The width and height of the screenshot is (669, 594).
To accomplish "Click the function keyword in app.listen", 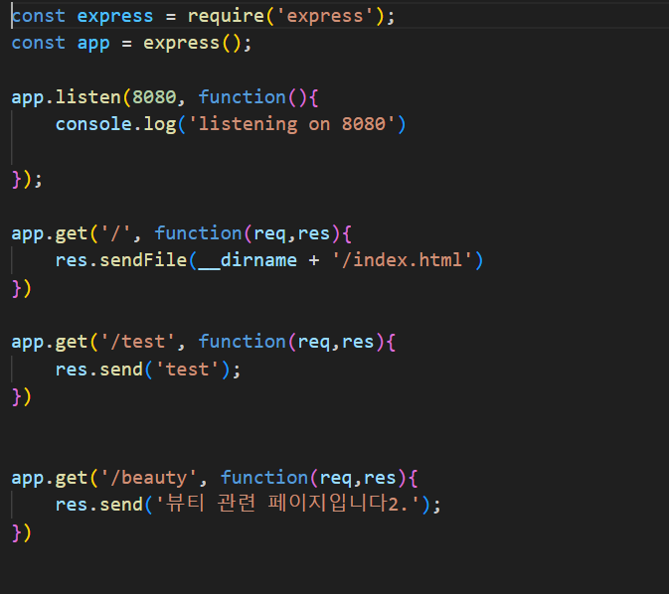I will [x=242, y=97].
